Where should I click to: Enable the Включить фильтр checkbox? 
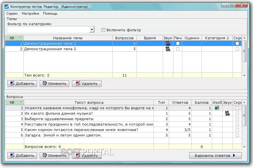(103, 30)
